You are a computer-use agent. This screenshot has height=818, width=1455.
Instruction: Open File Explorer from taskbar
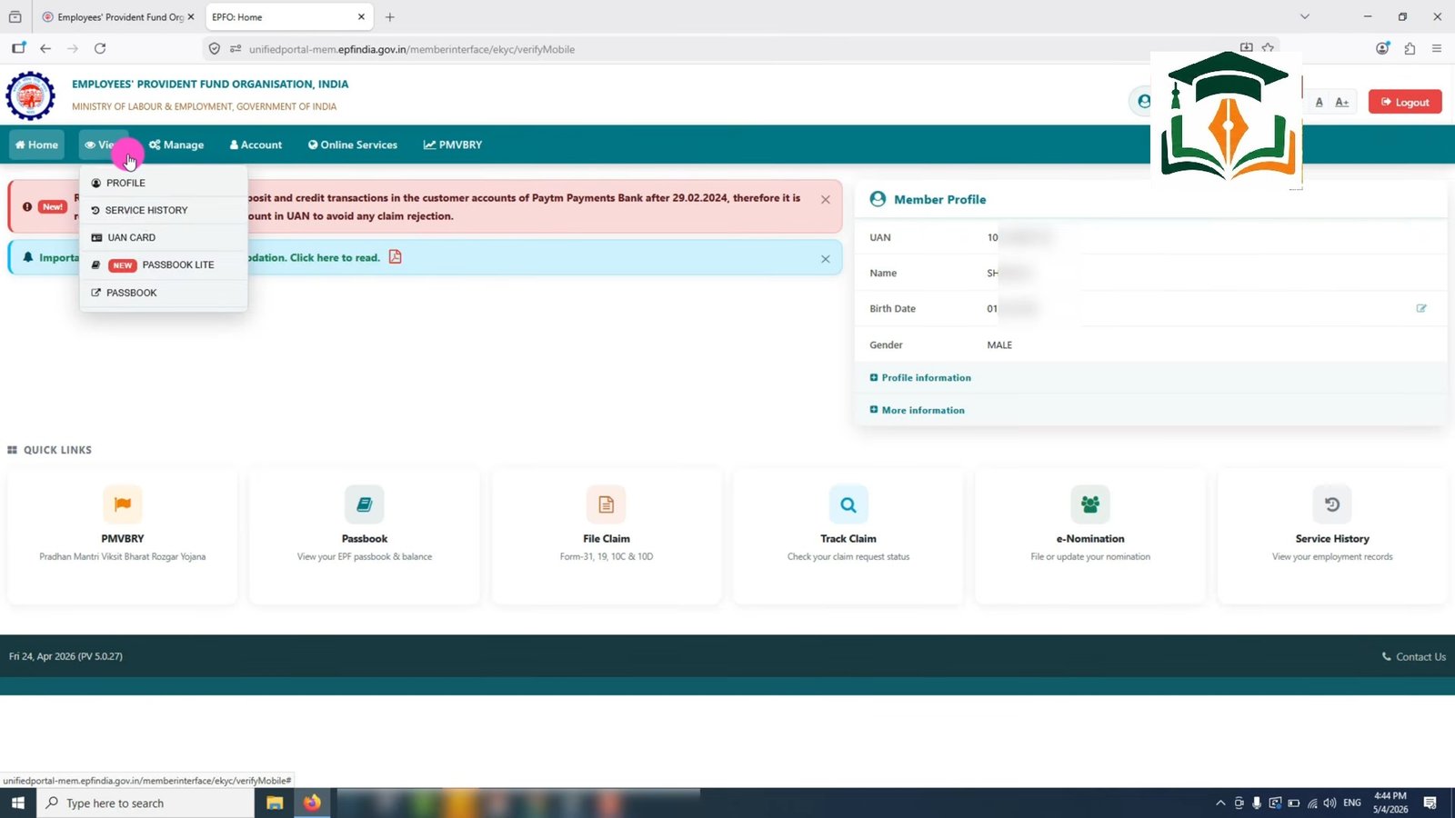pyautogui.click(x=275, y=803)
